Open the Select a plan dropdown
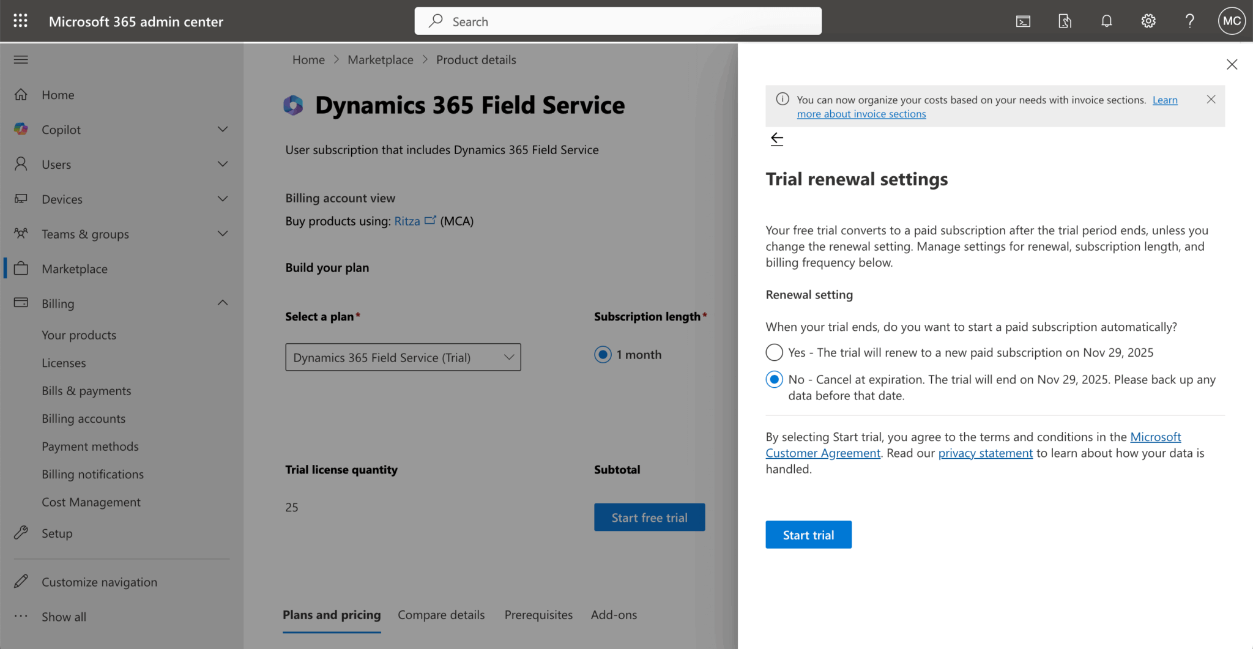 [x=403, y=357]
